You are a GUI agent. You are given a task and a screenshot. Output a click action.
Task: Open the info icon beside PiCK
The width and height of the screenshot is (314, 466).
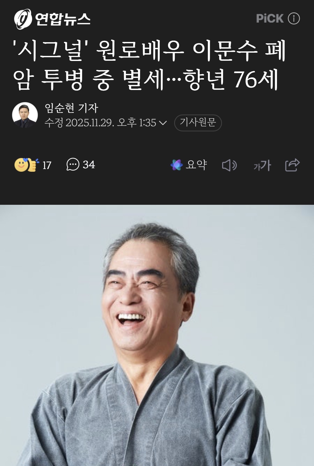294,19
